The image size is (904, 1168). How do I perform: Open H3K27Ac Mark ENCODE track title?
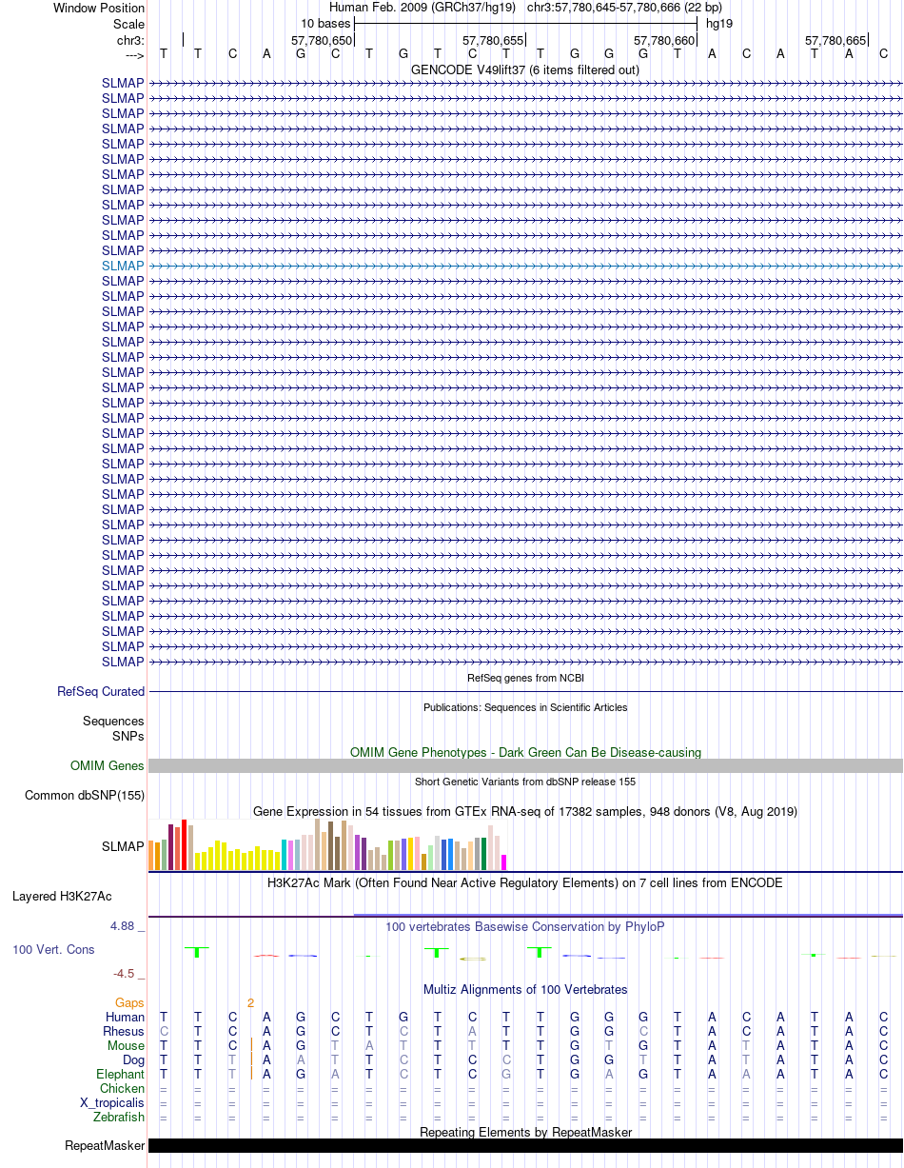[x=525, y=882]
